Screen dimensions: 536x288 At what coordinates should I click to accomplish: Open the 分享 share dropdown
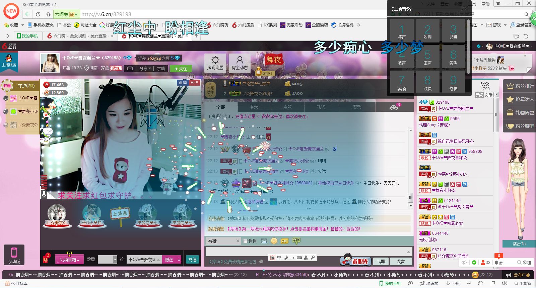click(145, 69)
